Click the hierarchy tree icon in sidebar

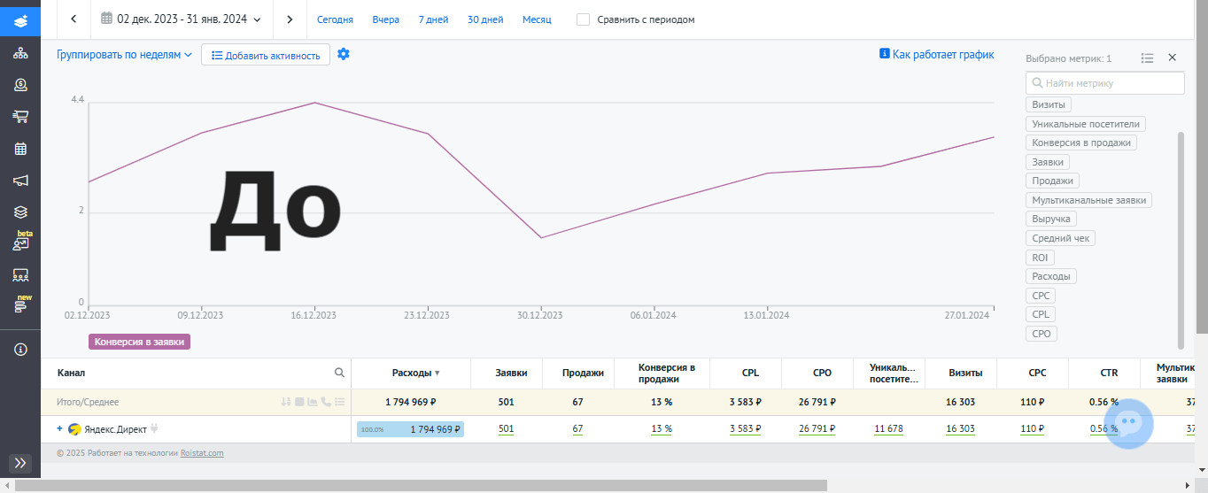click(x=20, y=54)
